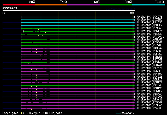This screenshot has width=167, height=115.
Task: Click the UniRef100_P39866 label
Action: [x=150, y=105]
